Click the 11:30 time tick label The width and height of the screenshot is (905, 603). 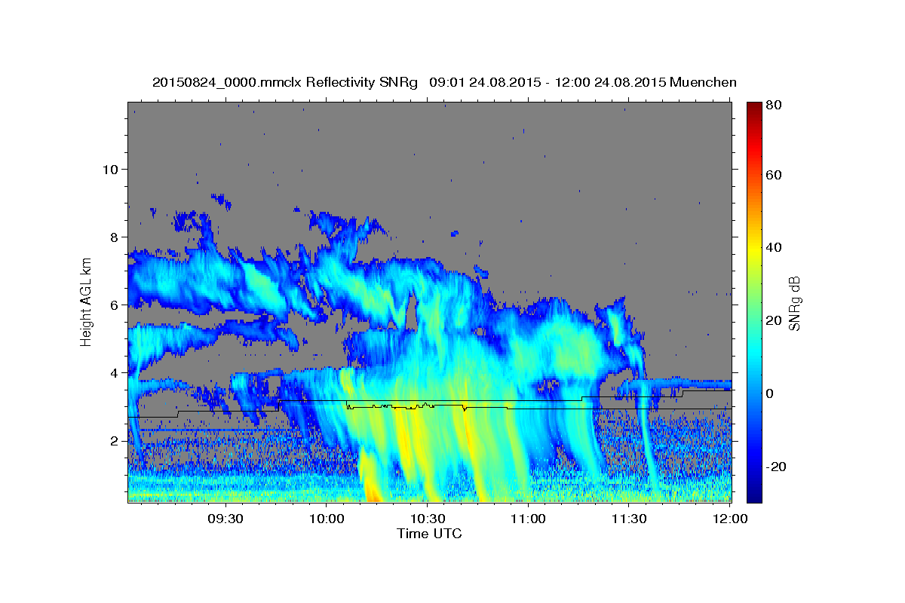628,519
